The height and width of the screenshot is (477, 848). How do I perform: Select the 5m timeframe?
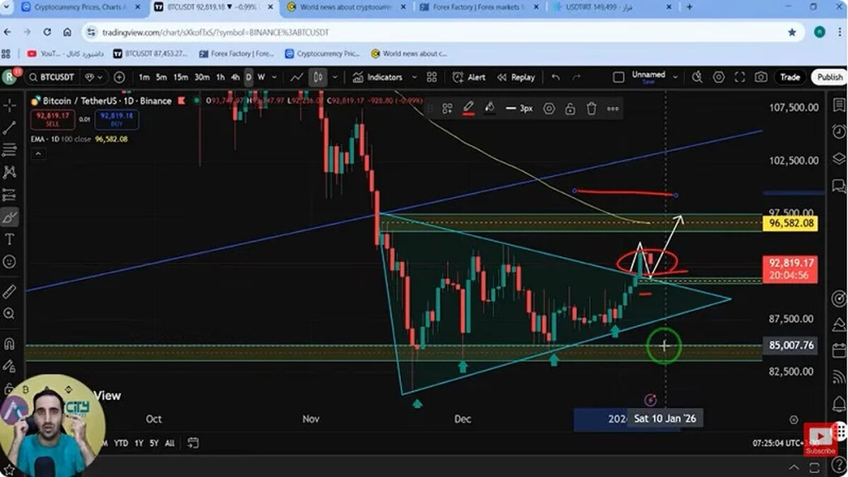tap(161, 77)
